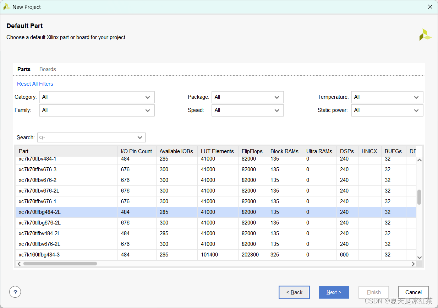The image size is (438, 308).
Task: Click the search magnifier icon
Action: 42,137
